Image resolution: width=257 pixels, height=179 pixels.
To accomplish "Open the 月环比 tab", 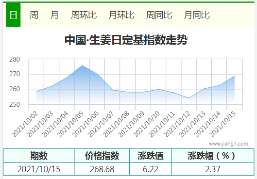I will point(121,15).
